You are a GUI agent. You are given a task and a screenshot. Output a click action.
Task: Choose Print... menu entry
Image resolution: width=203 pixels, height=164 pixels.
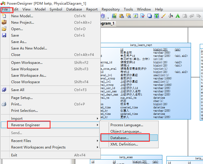[x=51, y=104]
